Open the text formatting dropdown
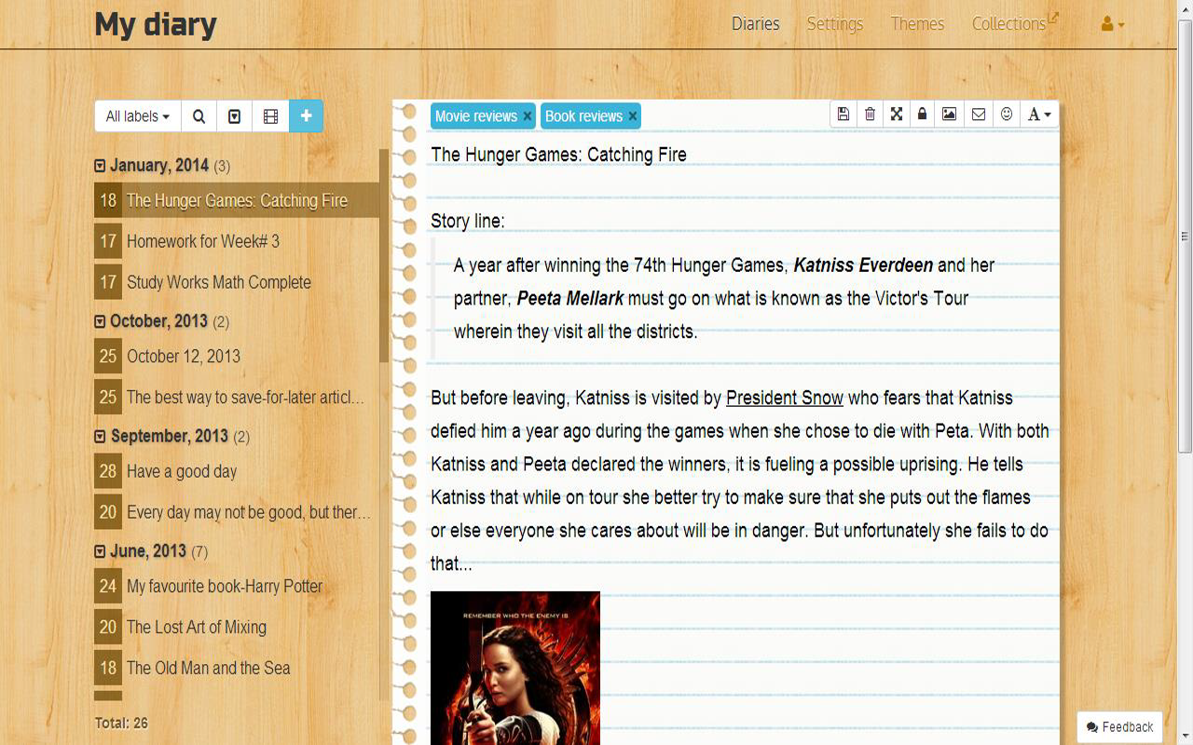The height and width of the screenshot is (745, 1193). point(1037,113)
